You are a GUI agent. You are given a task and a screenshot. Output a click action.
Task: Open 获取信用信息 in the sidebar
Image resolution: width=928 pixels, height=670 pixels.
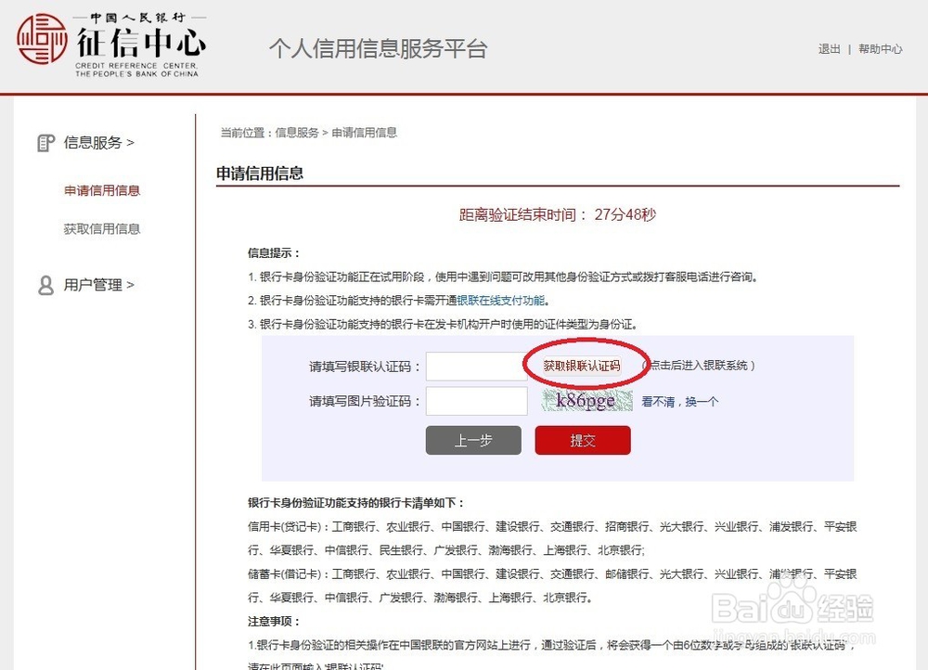click(102, 229)
